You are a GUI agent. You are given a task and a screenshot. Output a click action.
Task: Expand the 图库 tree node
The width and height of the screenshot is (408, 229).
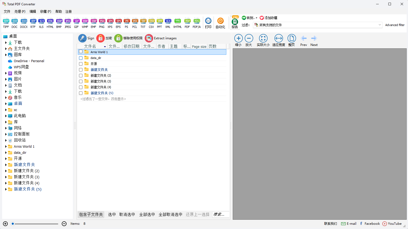click(6, 55)
